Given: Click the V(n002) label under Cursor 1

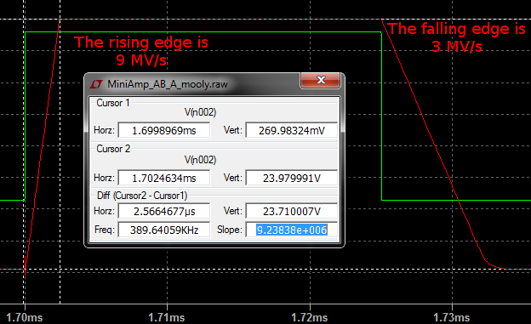Looking at the screenshot, I should pyautogui.click(x=200, y=112).
